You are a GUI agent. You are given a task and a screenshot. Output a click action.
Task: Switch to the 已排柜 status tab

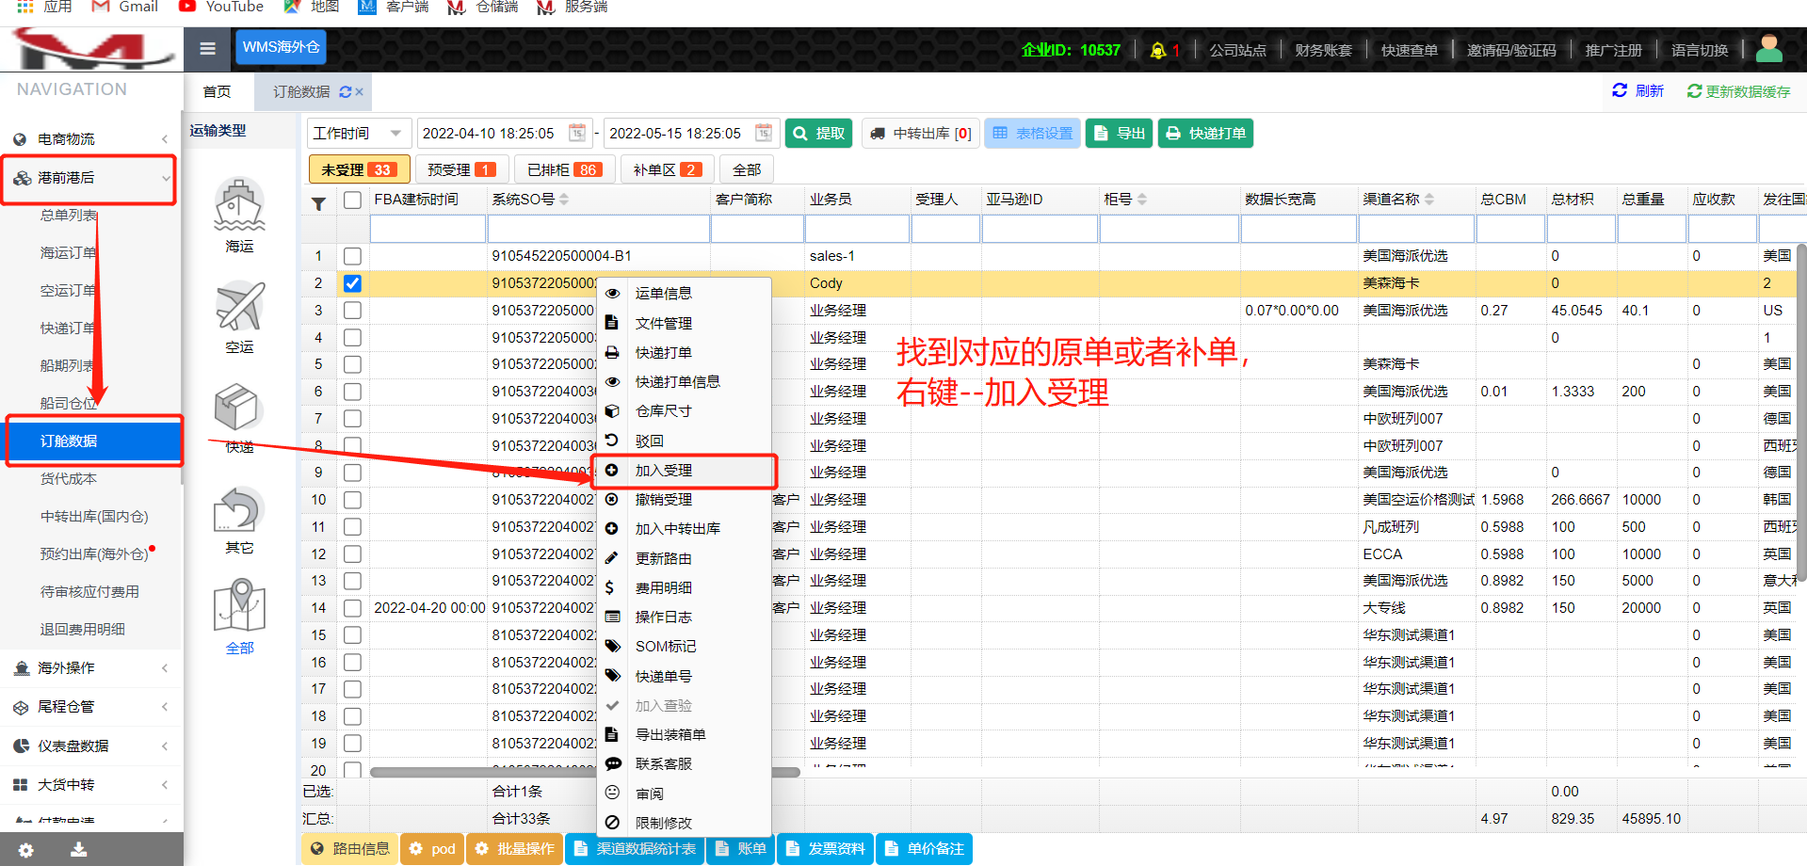[564, 170]
